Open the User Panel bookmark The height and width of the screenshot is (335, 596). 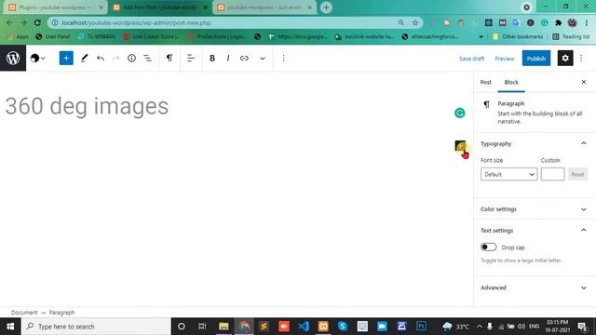click(x=53, y=36)
